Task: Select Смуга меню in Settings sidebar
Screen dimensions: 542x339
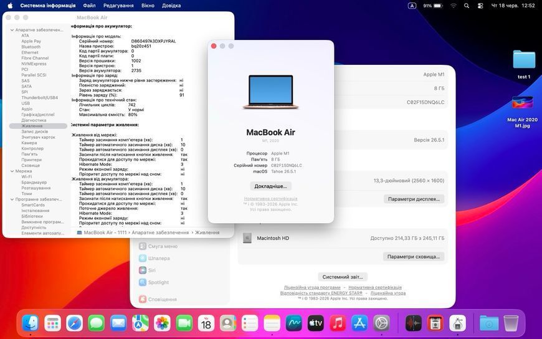Action: point(158,246)
